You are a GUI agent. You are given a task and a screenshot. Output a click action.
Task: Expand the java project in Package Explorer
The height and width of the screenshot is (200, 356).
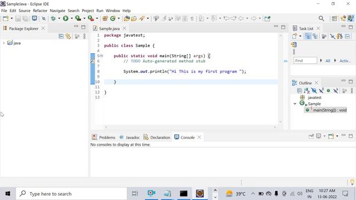(4, 43)
